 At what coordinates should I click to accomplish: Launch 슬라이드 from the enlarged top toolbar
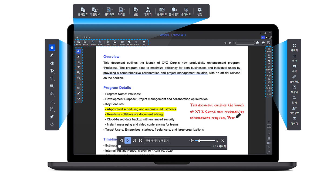coord(186,12)
